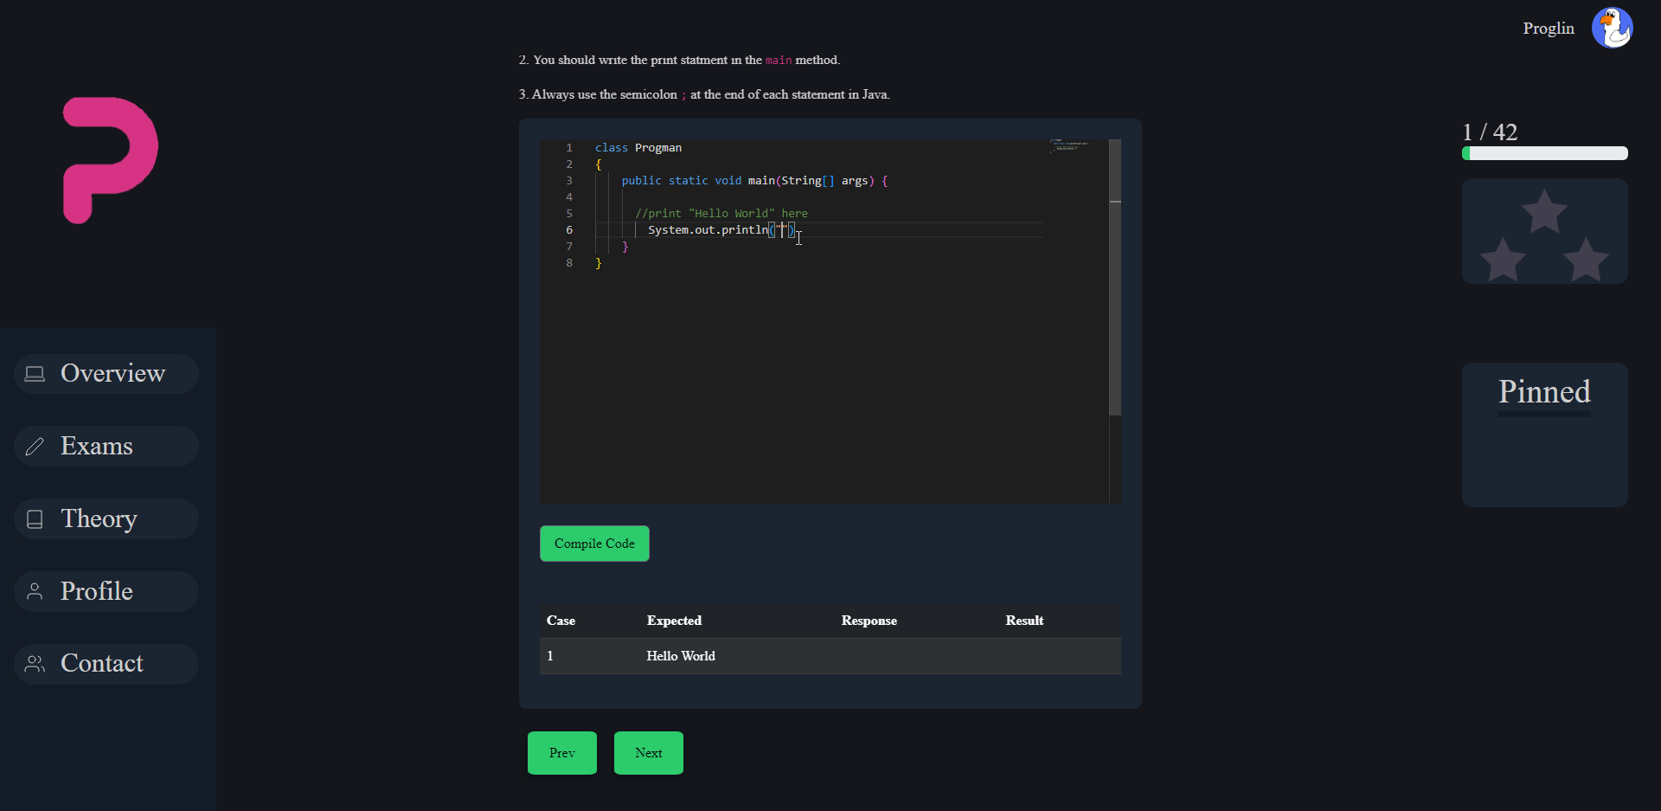Click the people icon beside Contact

35,664
